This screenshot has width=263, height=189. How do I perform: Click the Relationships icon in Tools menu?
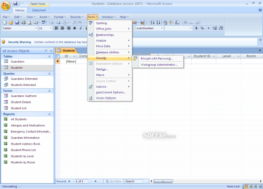(91, 35)
